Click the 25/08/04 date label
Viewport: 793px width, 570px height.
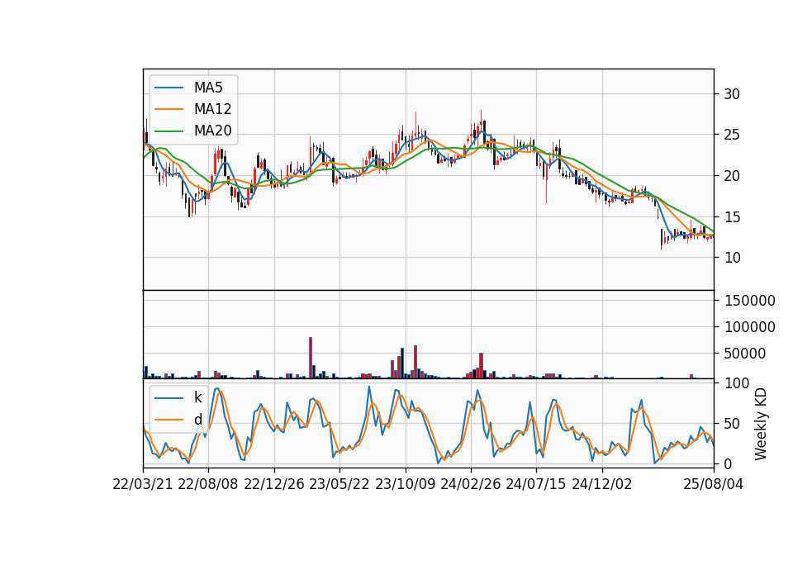coord(714,484)
